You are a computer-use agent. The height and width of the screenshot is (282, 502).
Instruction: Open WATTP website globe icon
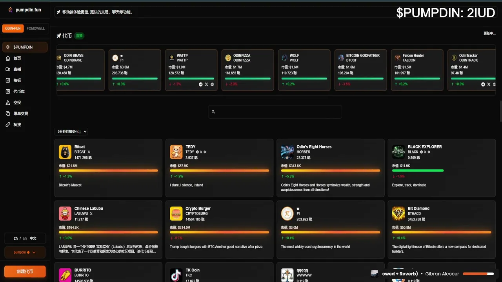pos(212,84)
